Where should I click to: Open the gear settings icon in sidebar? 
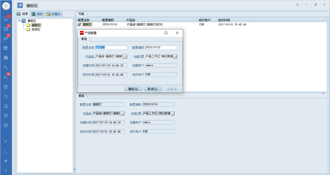coord(6,116)
